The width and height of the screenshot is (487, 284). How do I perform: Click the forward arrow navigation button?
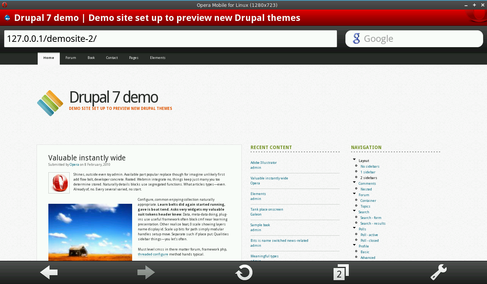146,272
